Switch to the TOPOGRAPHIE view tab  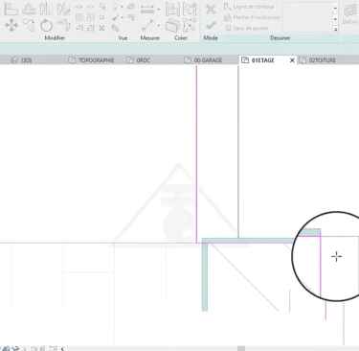pyautogui.click(x=91, y=60)
